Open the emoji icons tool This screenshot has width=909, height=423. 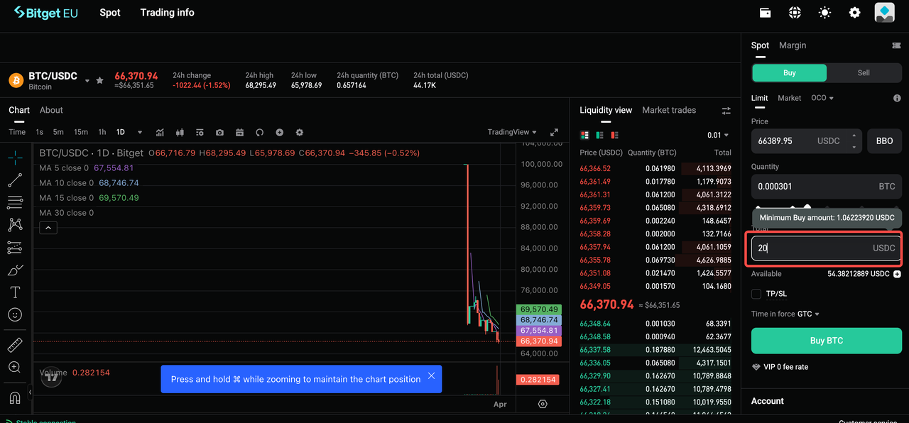[15, 314]
